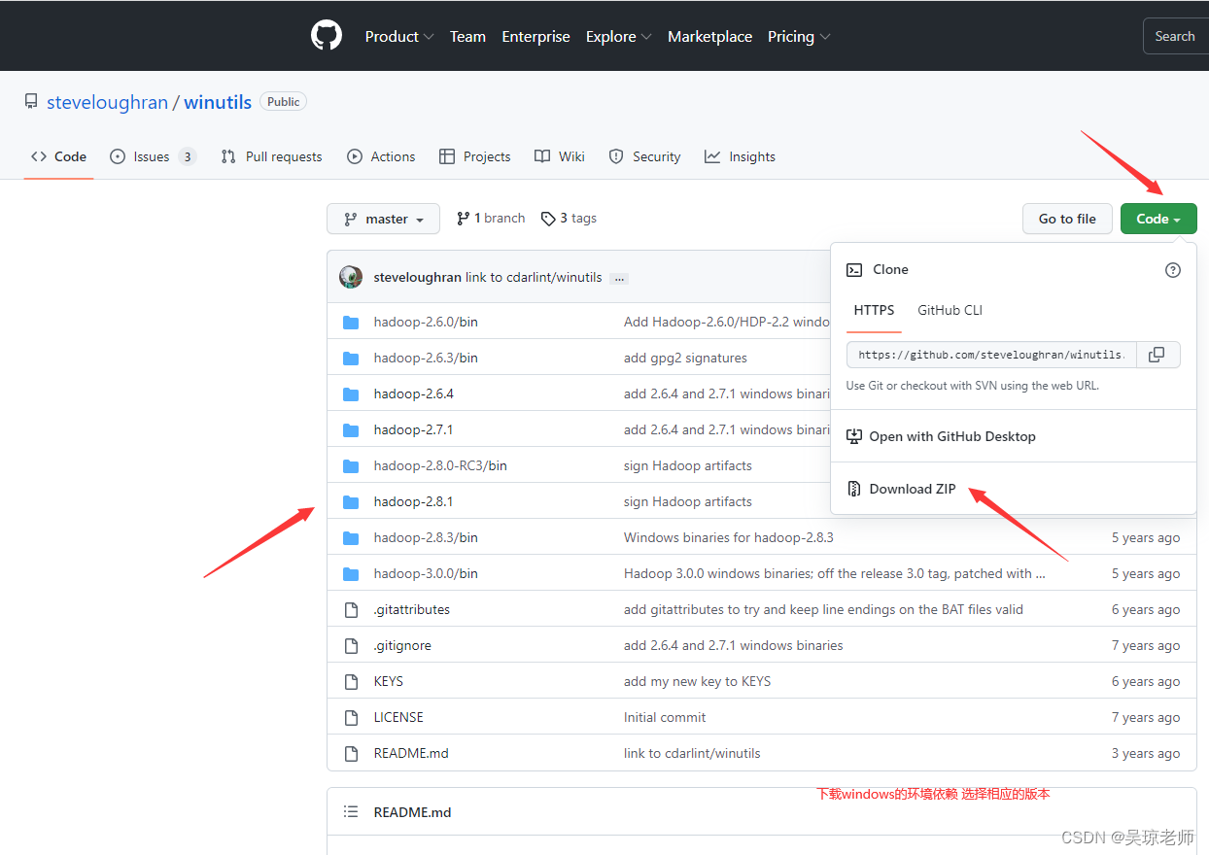The image size is (1209, 855).
Task: Click the Issues tab circle icon
Action: (118, 156)
